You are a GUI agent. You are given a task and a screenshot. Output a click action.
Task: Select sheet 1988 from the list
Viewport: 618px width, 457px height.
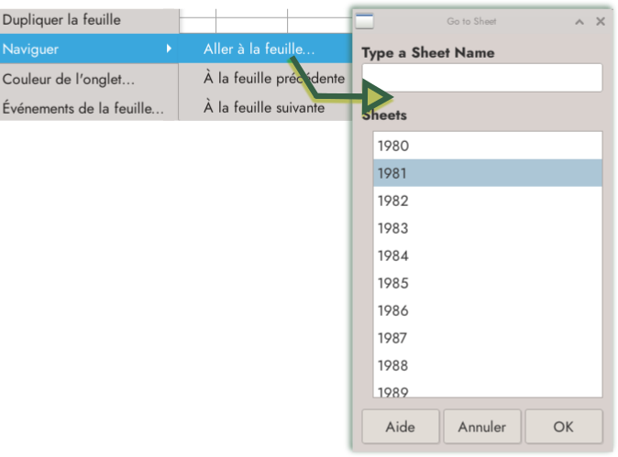tap(487, 365)
